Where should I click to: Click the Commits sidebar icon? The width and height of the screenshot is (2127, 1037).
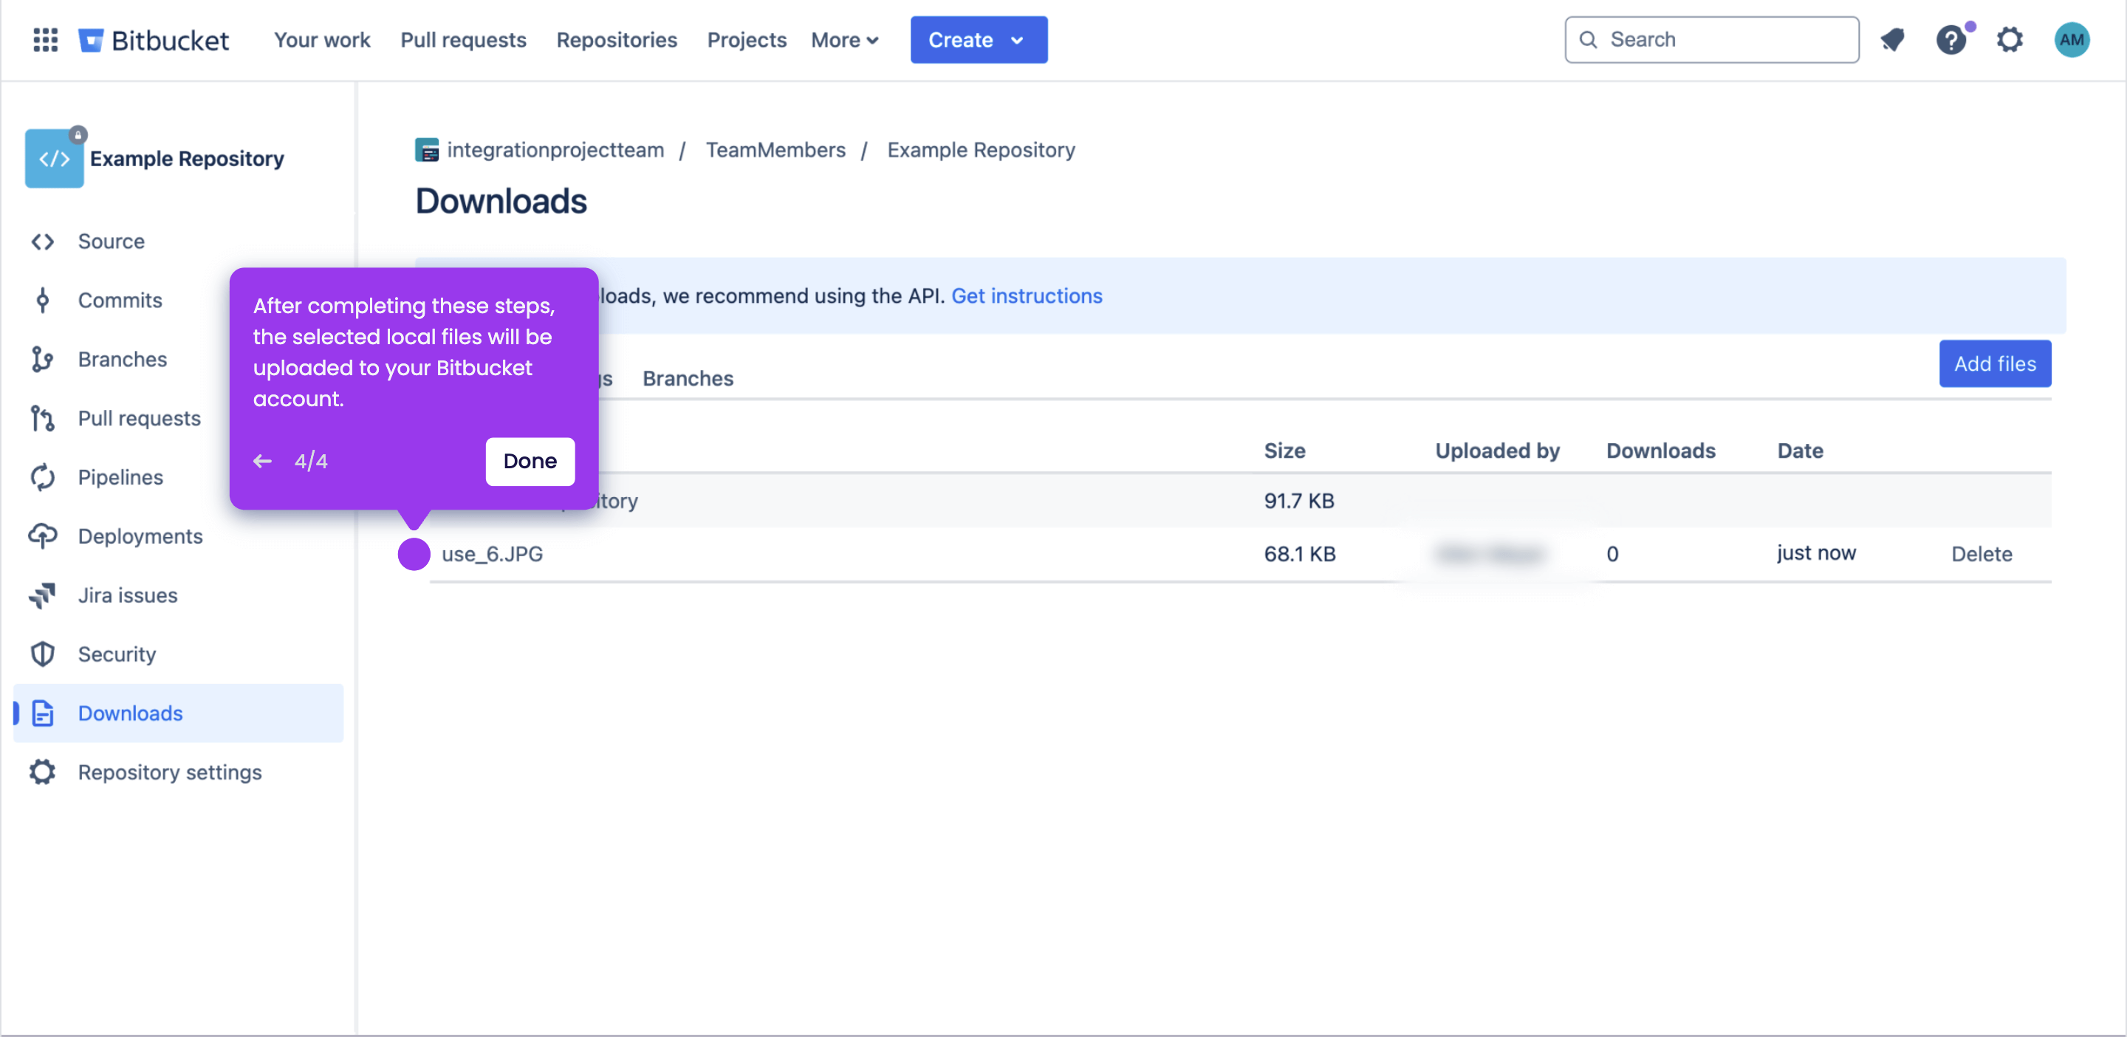[42, 301]
